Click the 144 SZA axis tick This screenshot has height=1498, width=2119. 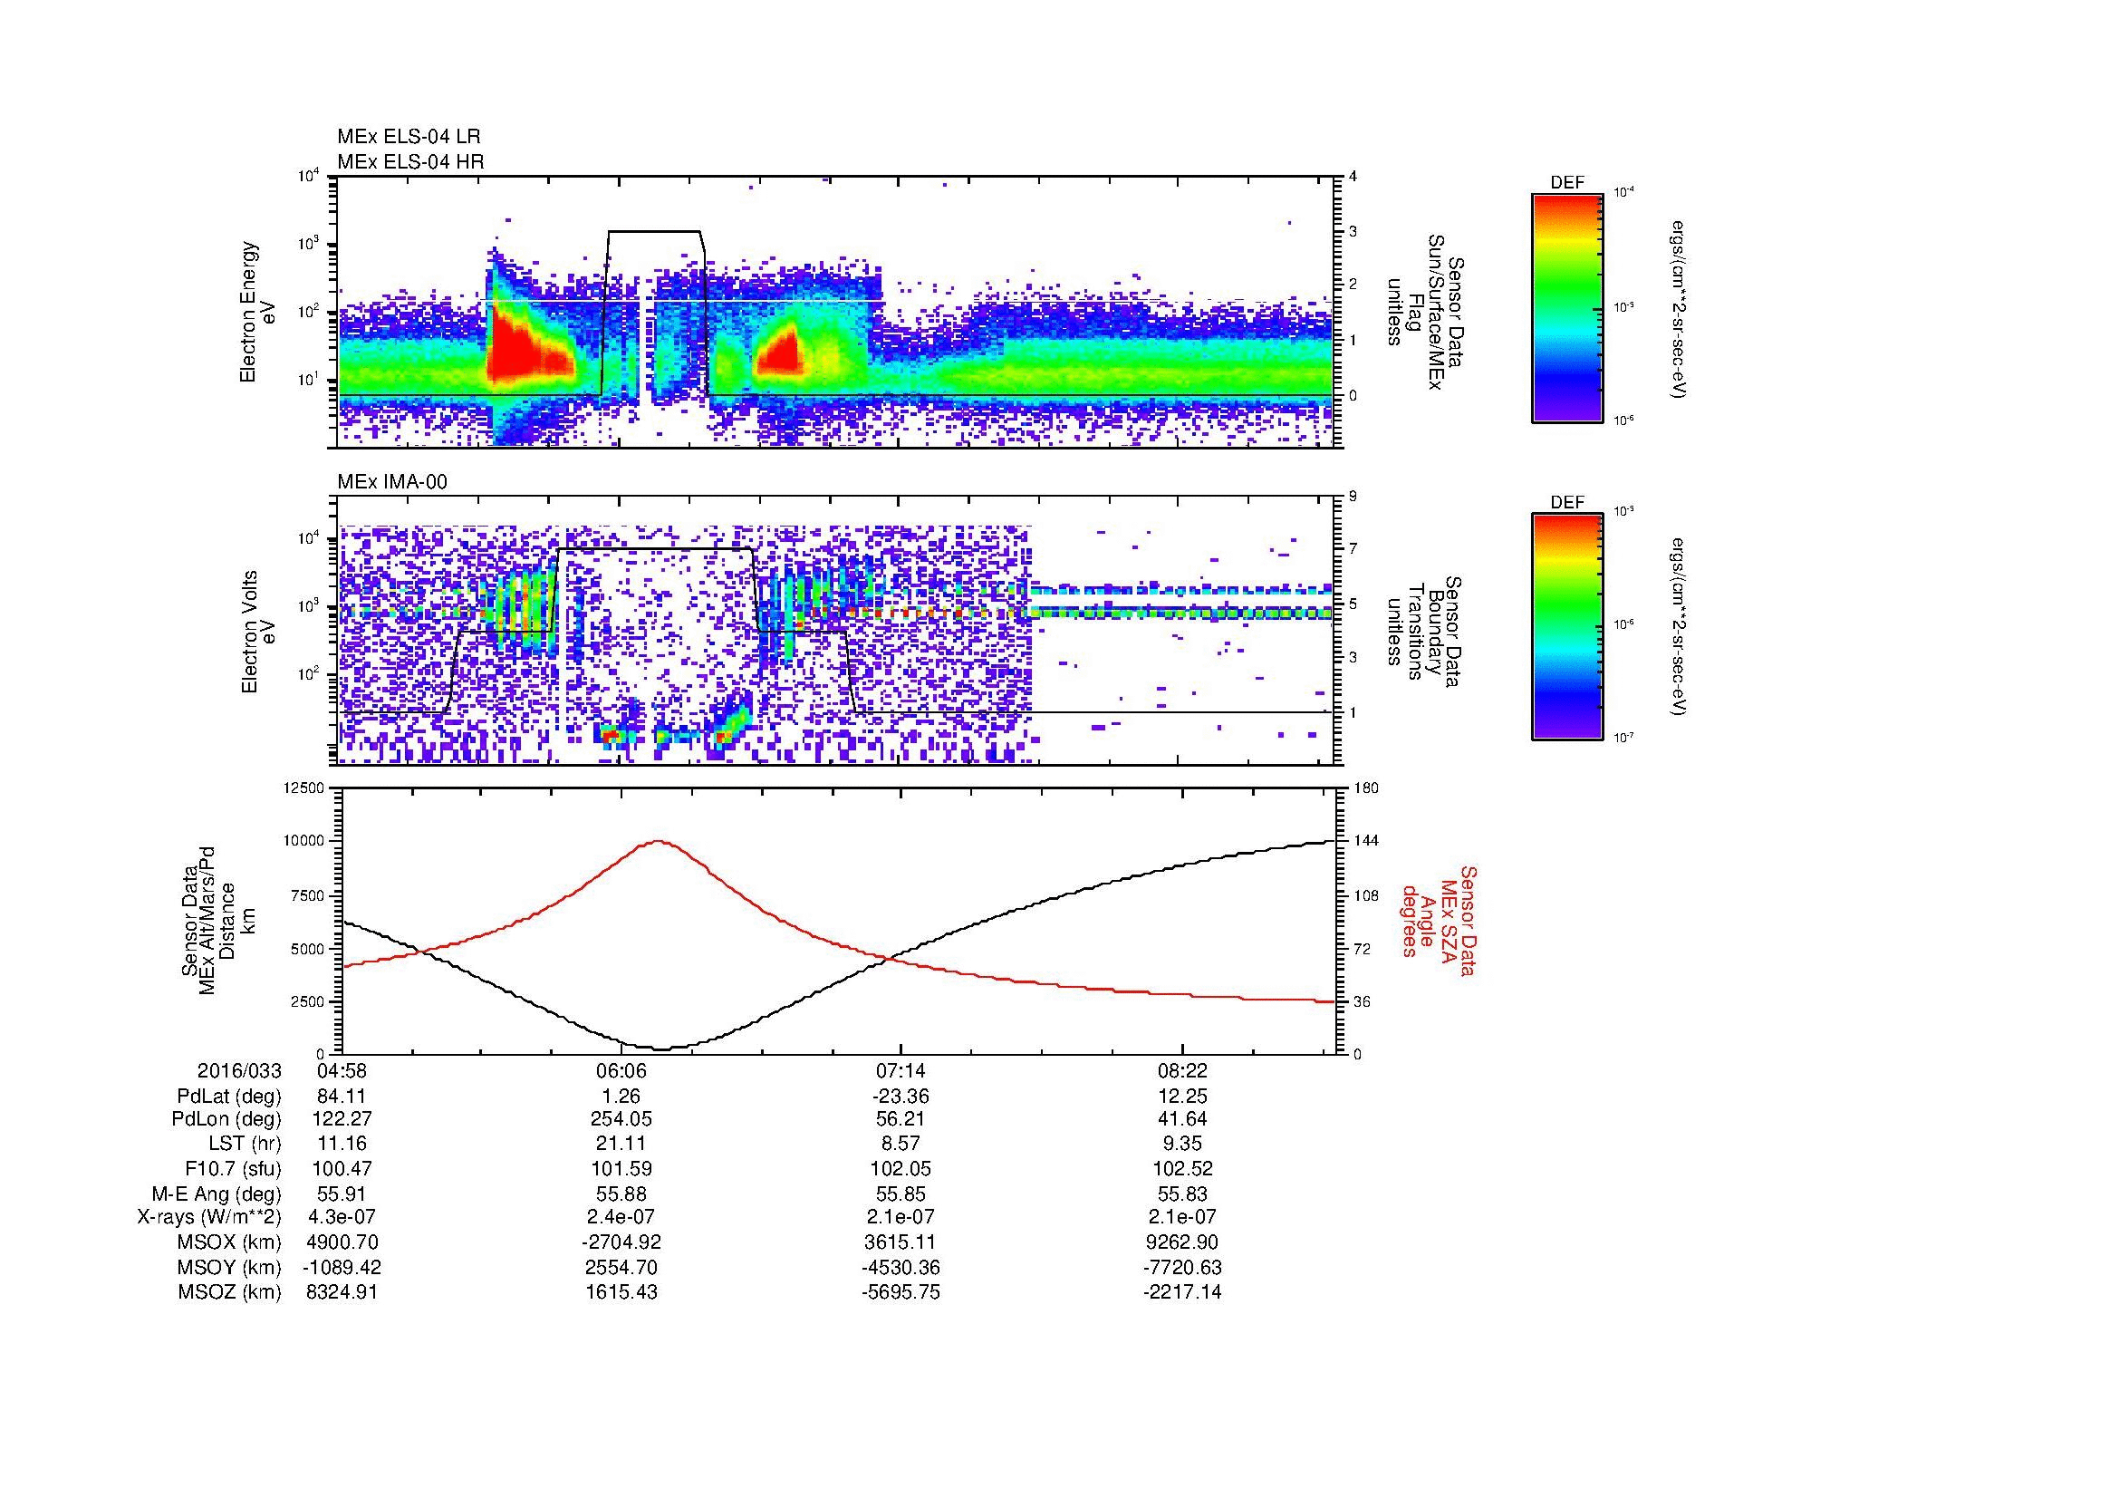[x=1366, y=841]
